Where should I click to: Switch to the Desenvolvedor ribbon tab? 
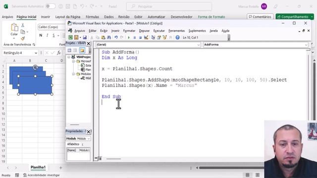coord(182,17)
